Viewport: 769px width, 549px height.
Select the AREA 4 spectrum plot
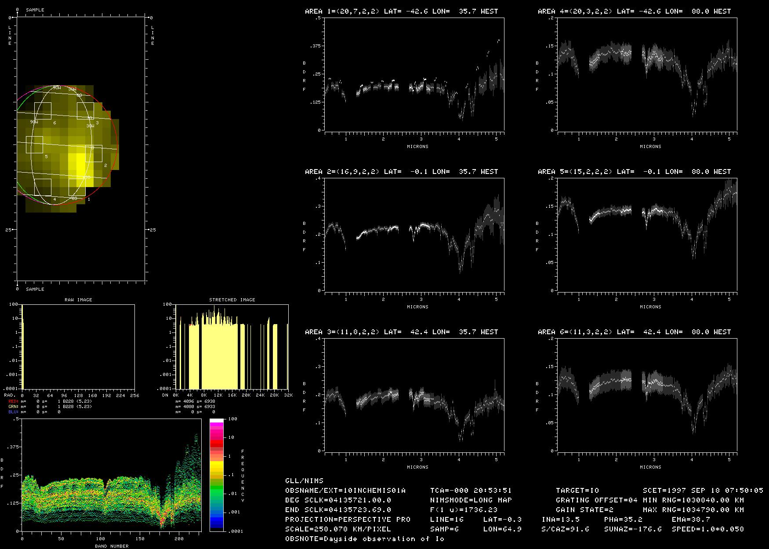[x=647, y=74]
